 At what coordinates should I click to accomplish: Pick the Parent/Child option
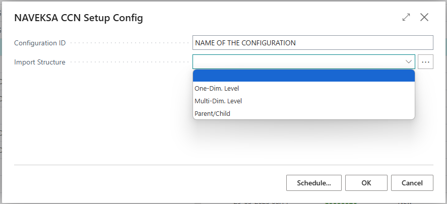212,114
